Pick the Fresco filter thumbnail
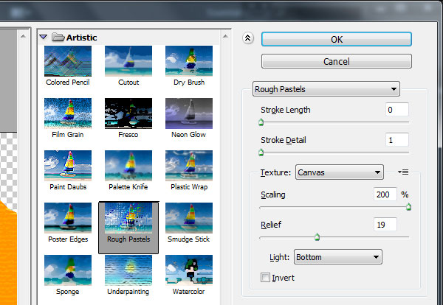443x305 pixels. 128,113
